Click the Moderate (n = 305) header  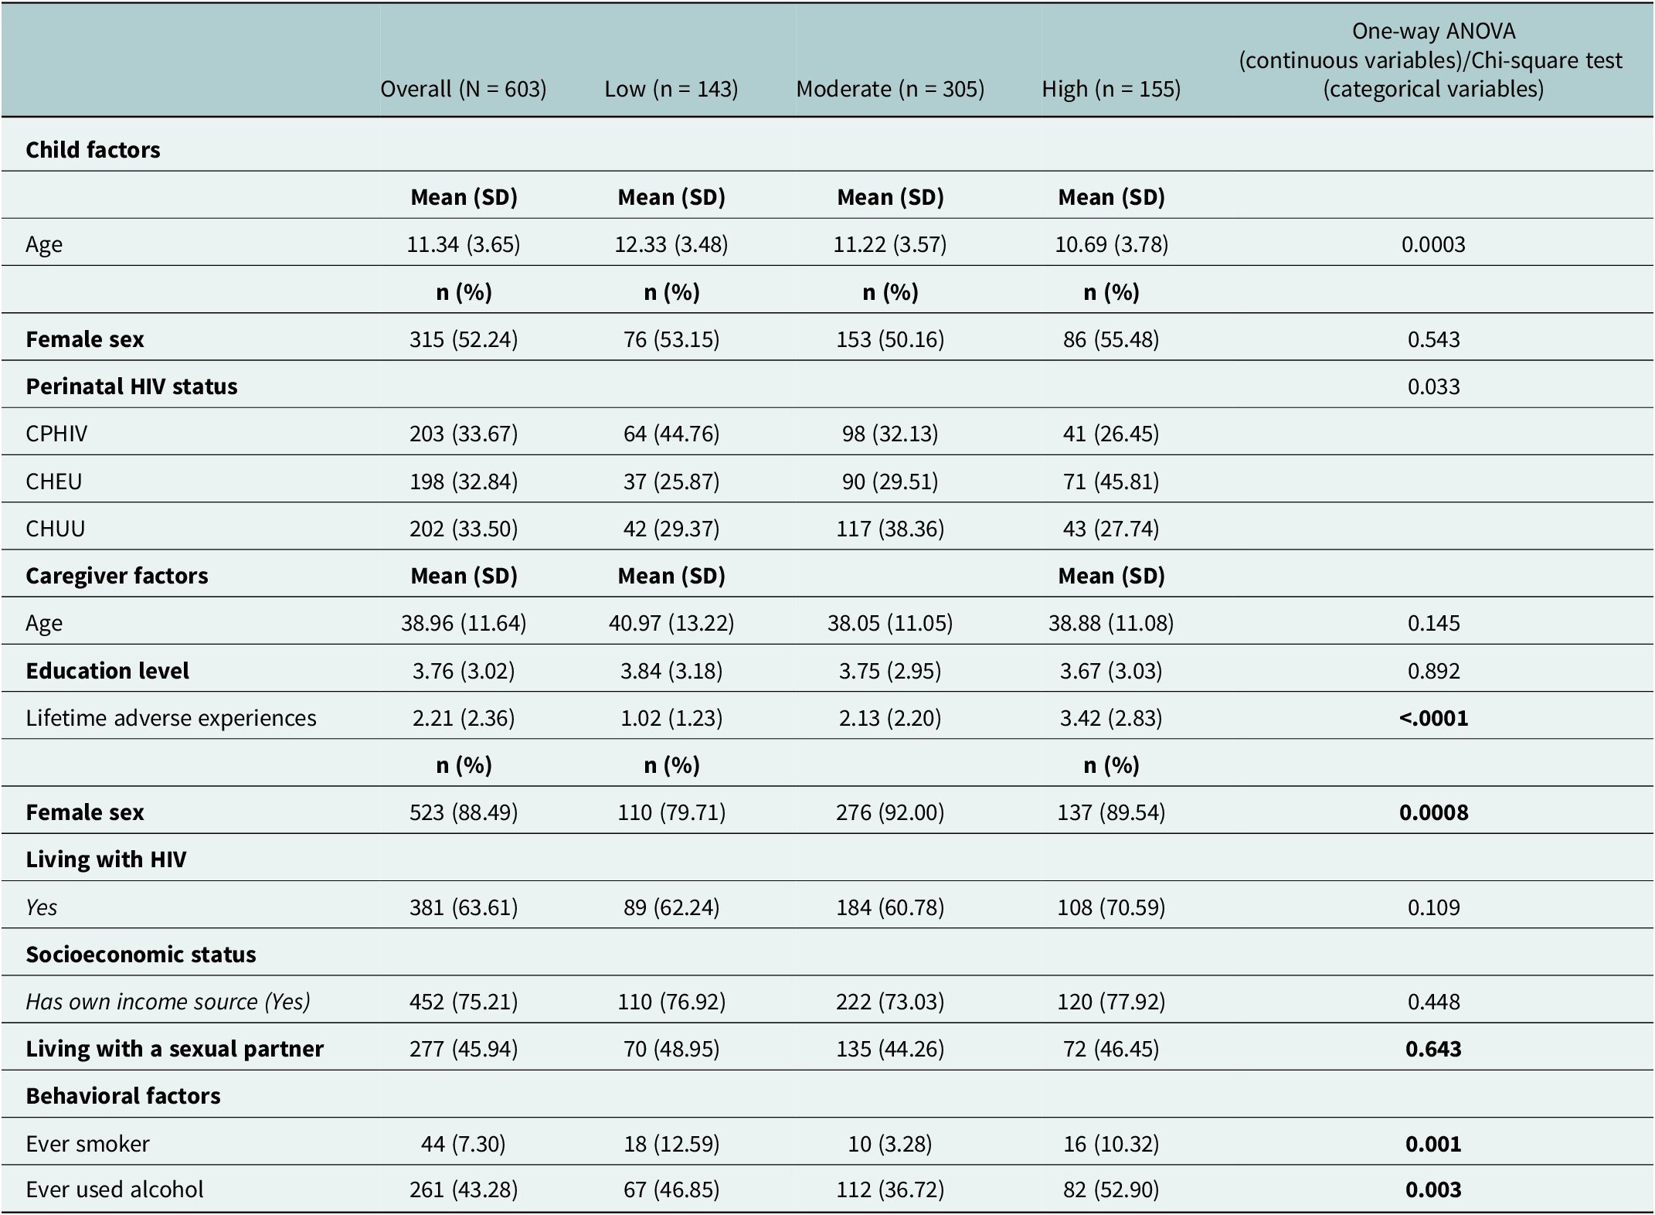pyautogui.click(x=890, y=89)
